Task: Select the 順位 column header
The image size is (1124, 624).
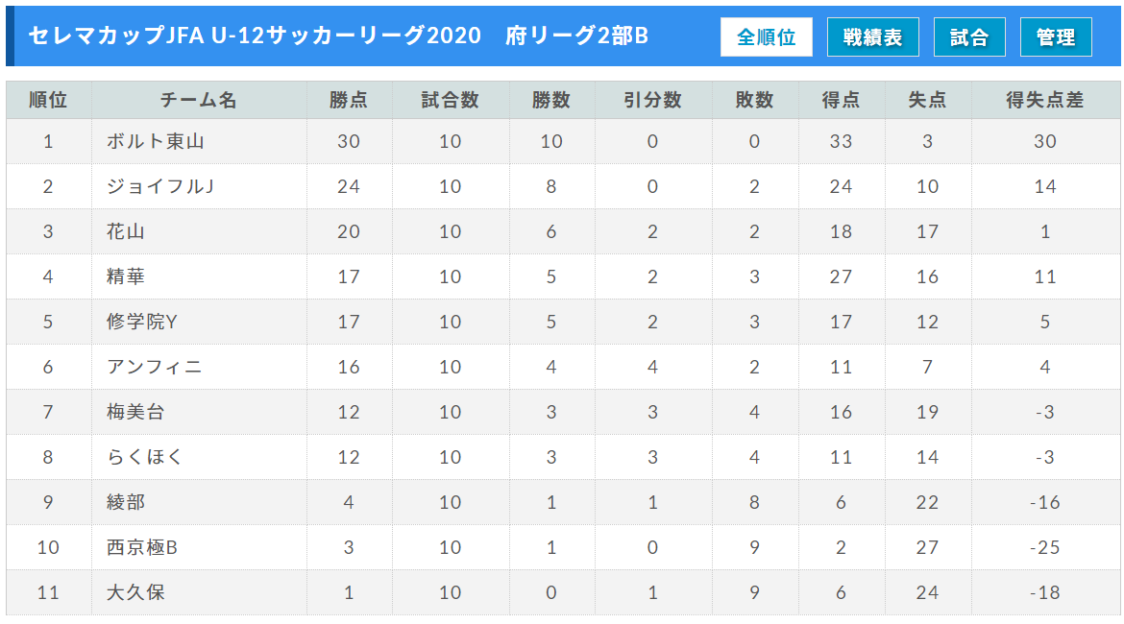Action: 49,100
